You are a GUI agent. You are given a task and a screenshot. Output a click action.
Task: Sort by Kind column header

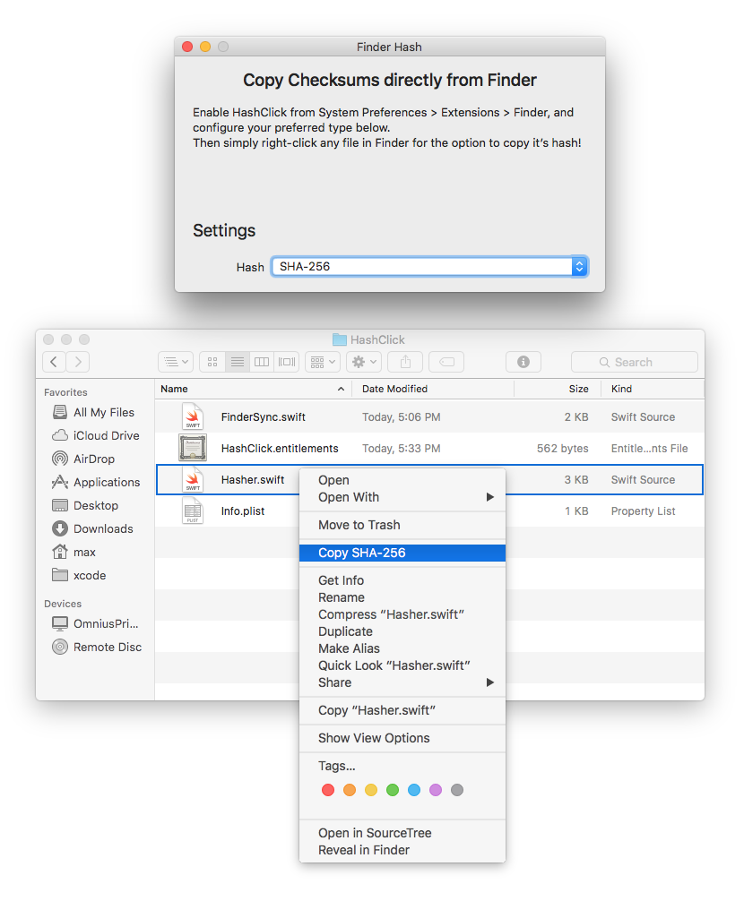653,389
